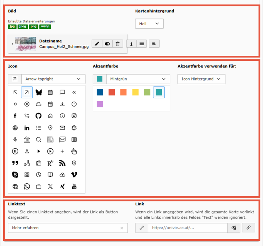Select the light green color swatch
263x246 pixels.
pos(147,92)
